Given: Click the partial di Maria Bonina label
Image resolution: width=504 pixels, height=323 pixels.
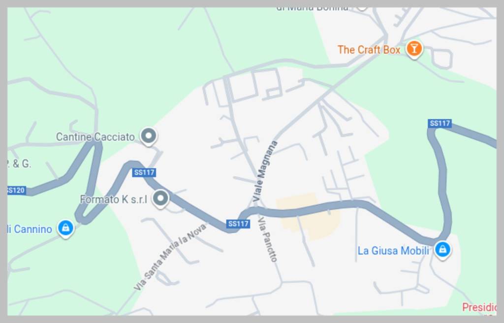Looking at the screenshot, I should [312, 9].
